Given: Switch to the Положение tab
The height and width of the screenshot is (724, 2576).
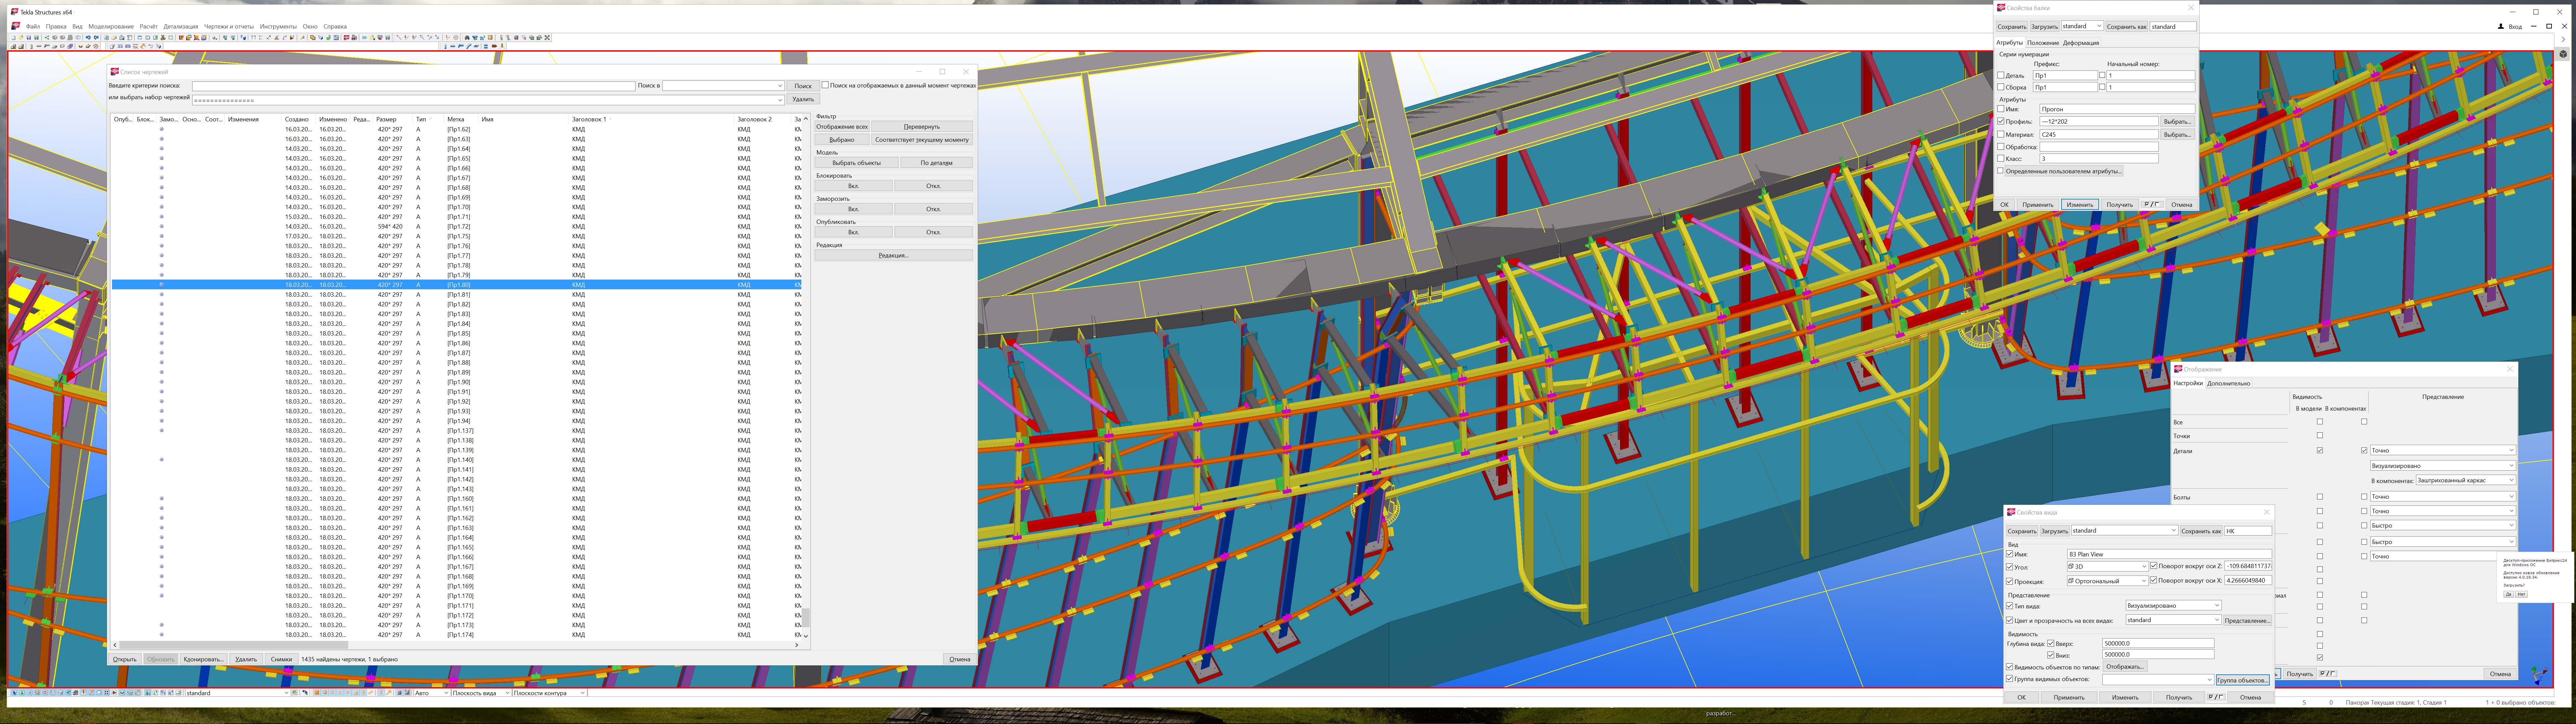Looking at the screenshot, I should click(2043, 43).
